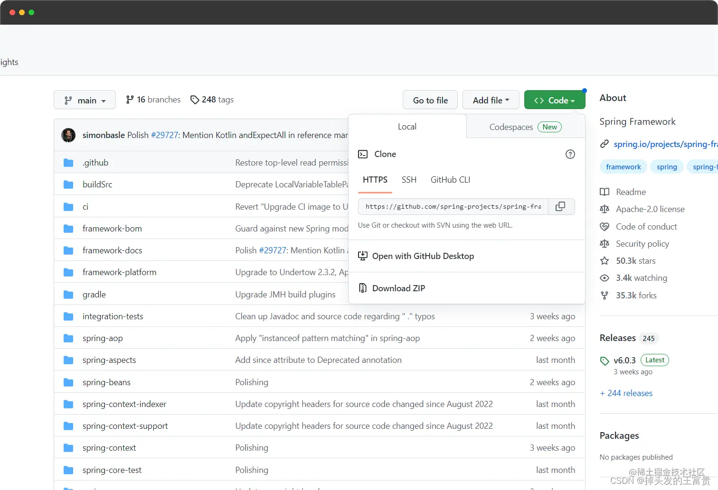
Task: Open the framework-platform folder
Action: (x=119, y=272)
